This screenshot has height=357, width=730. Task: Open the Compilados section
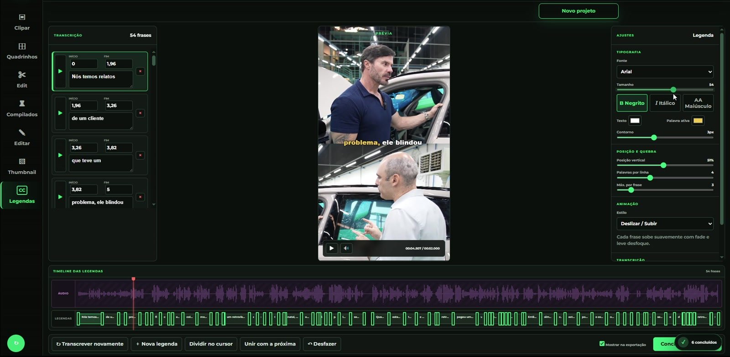click(22, 108)
